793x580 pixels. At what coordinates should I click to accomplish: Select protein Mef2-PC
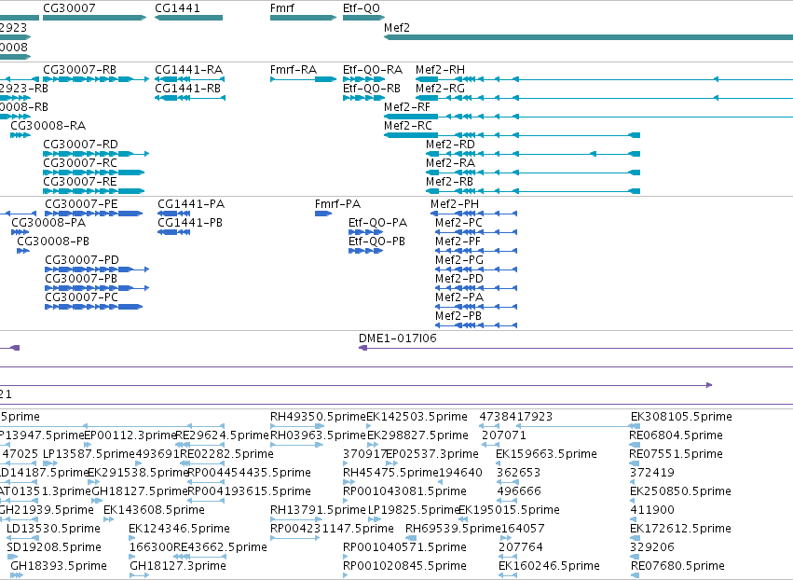tap(476, 232)
